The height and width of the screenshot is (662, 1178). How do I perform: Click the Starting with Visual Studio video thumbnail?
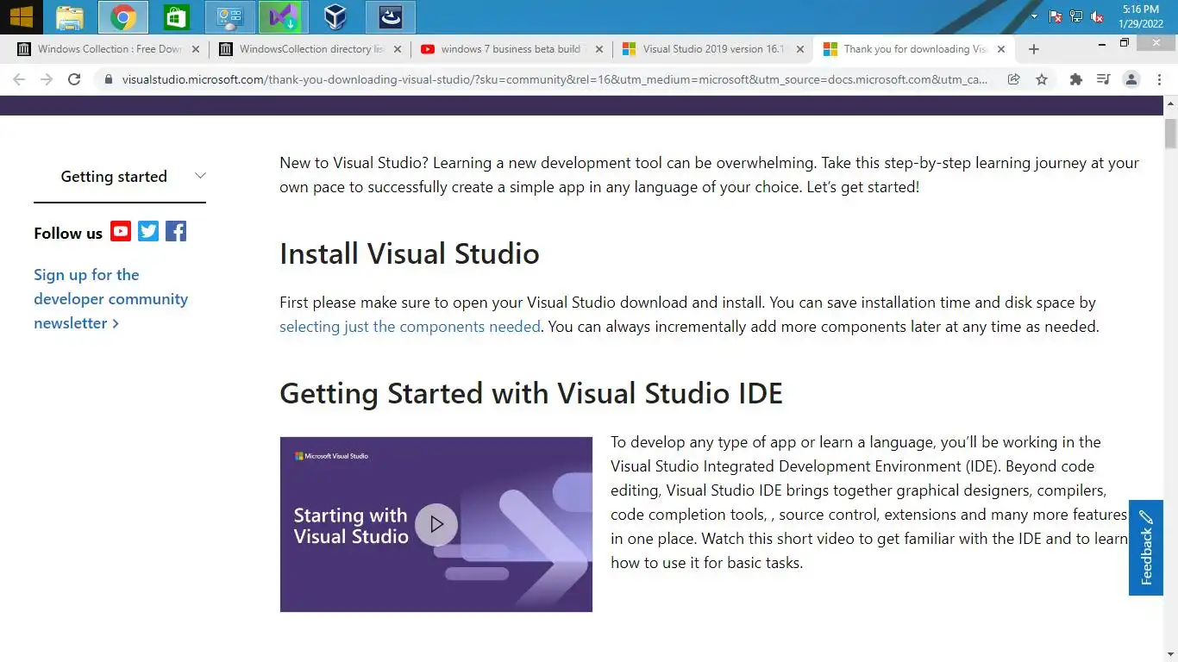coord(436,524)
